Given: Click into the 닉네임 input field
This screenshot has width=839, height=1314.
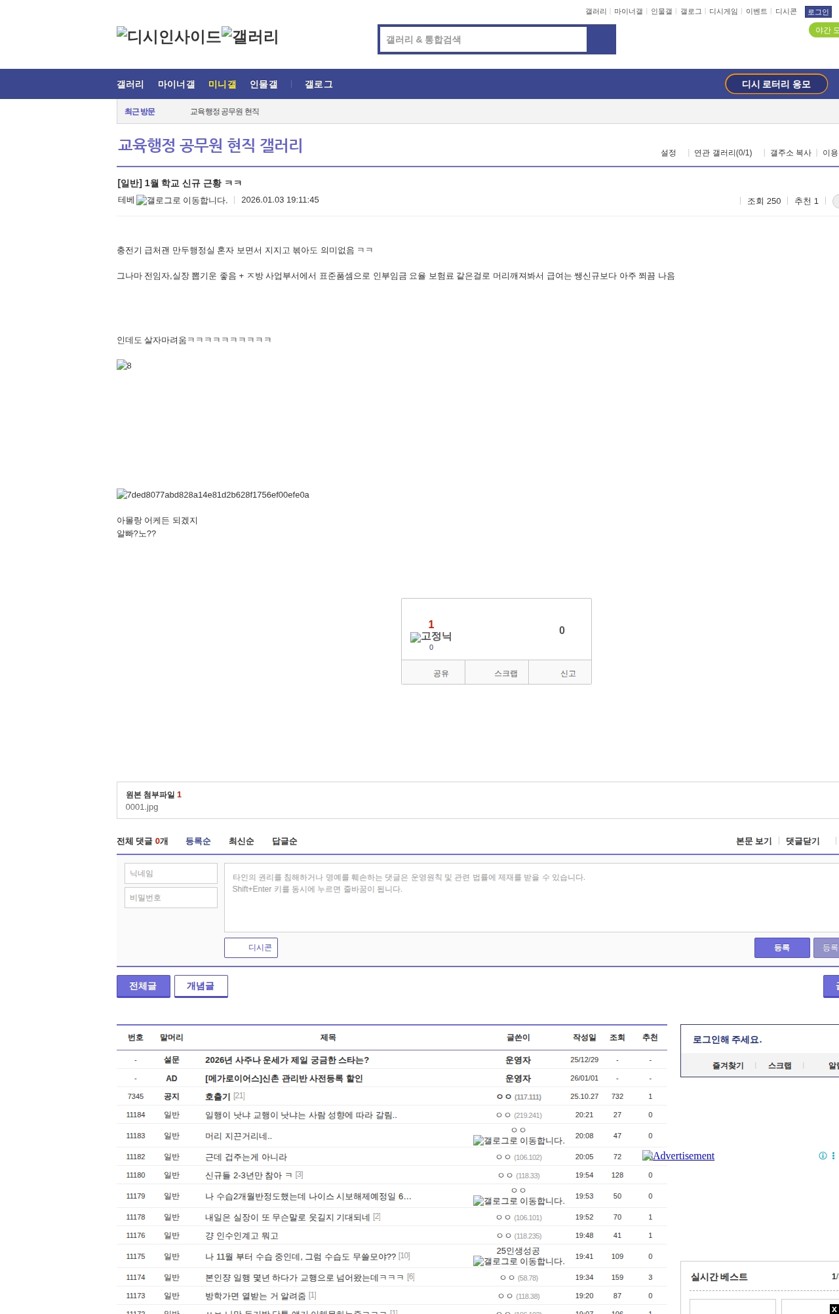Looking at the screenshot, I should coord(171,873).
